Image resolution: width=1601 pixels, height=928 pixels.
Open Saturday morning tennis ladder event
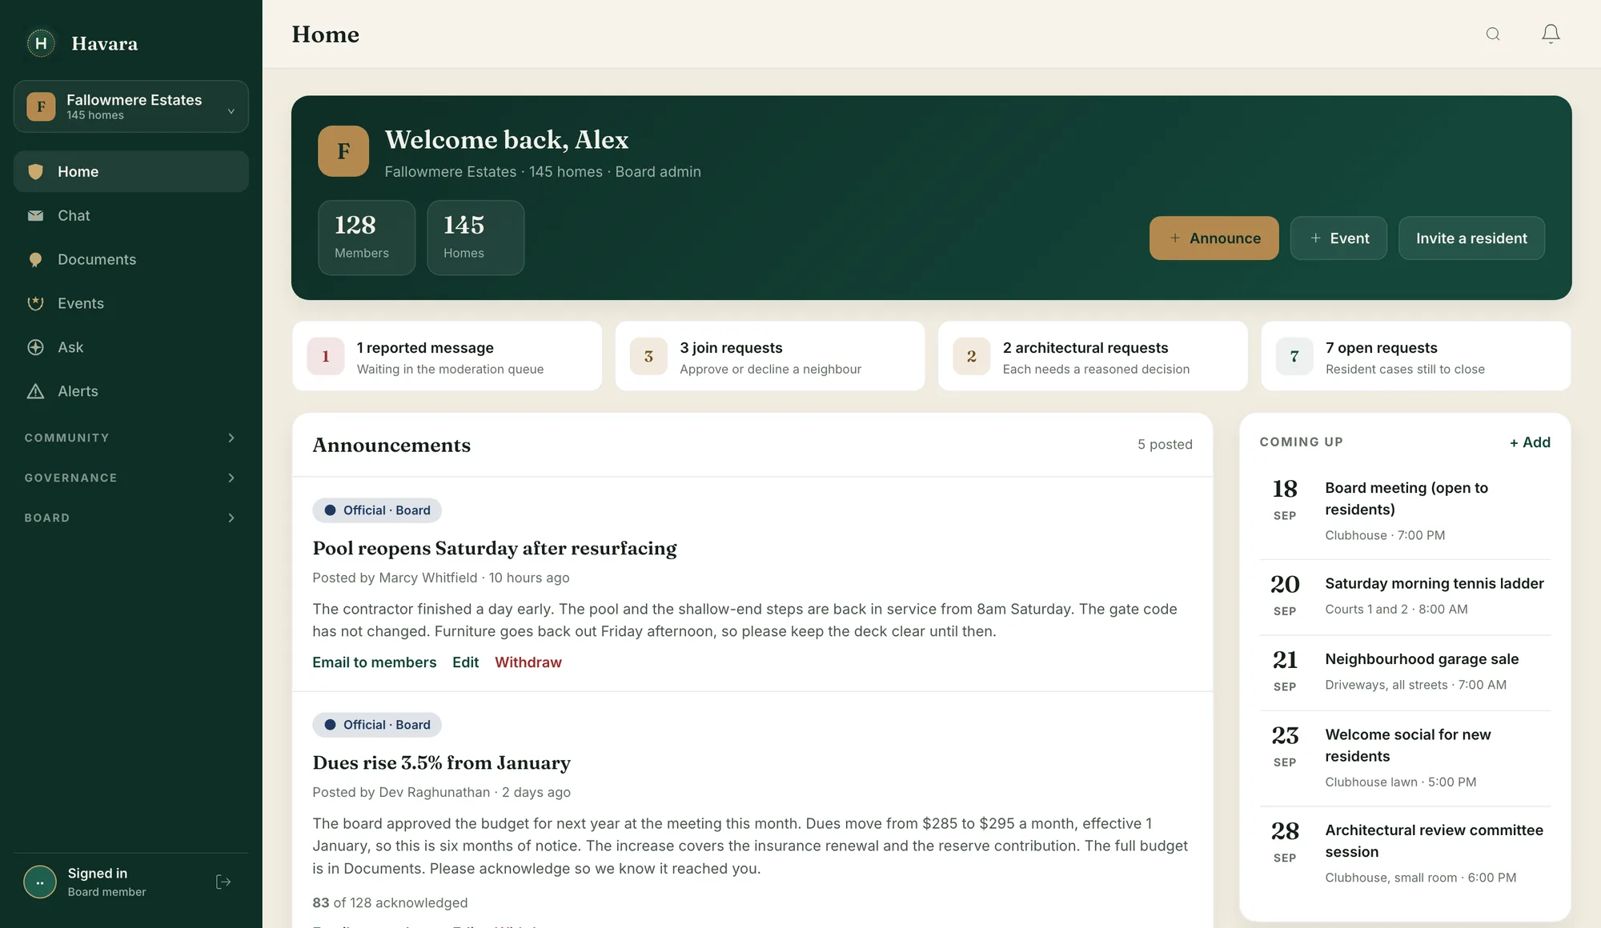(1405, 596)
